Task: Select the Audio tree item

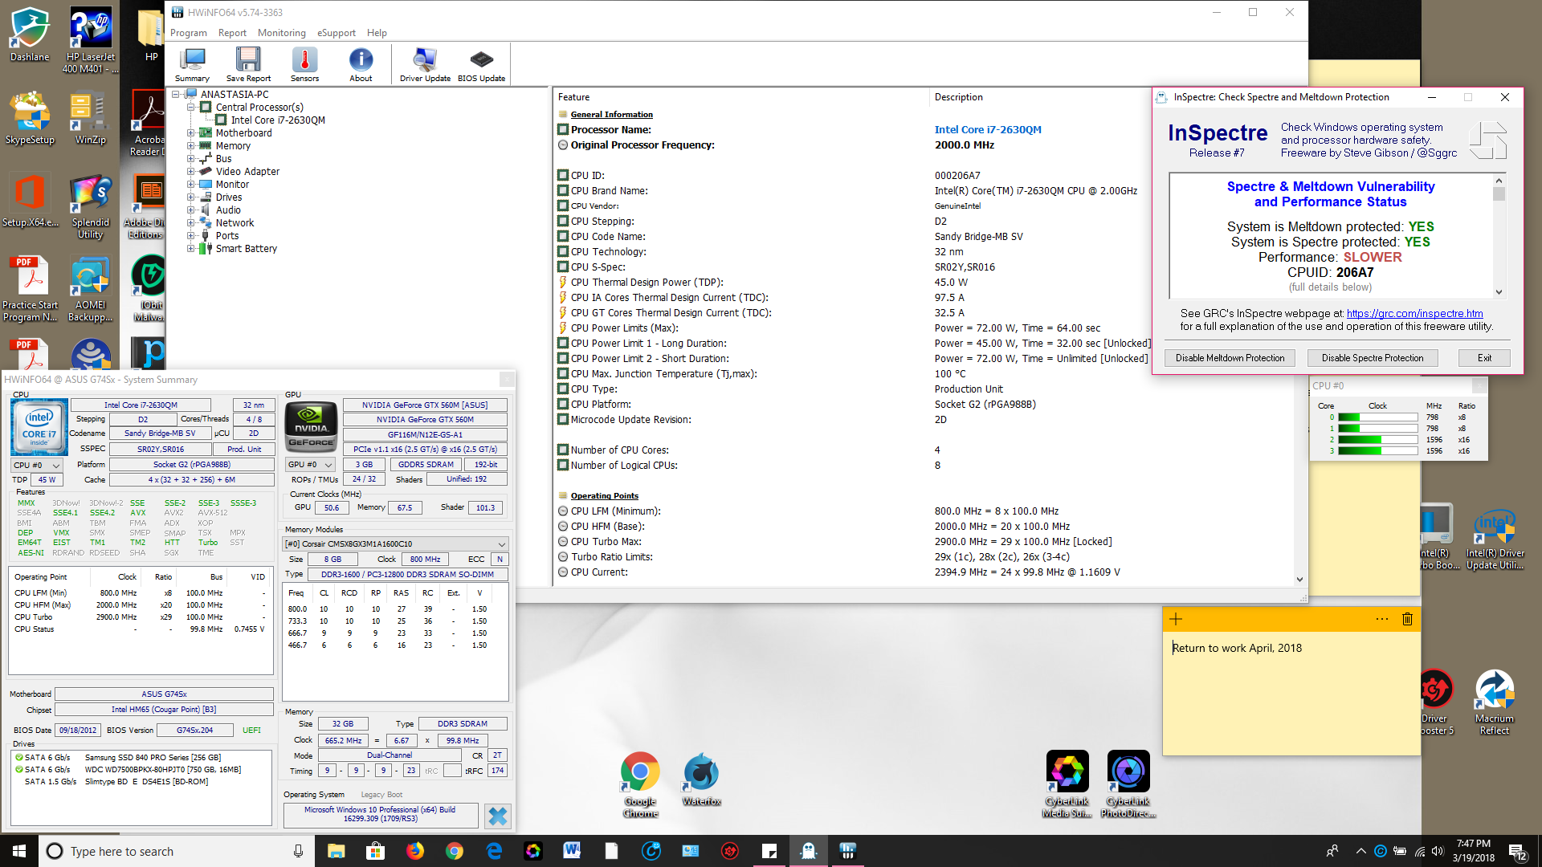Action: [x=228, y=210]
